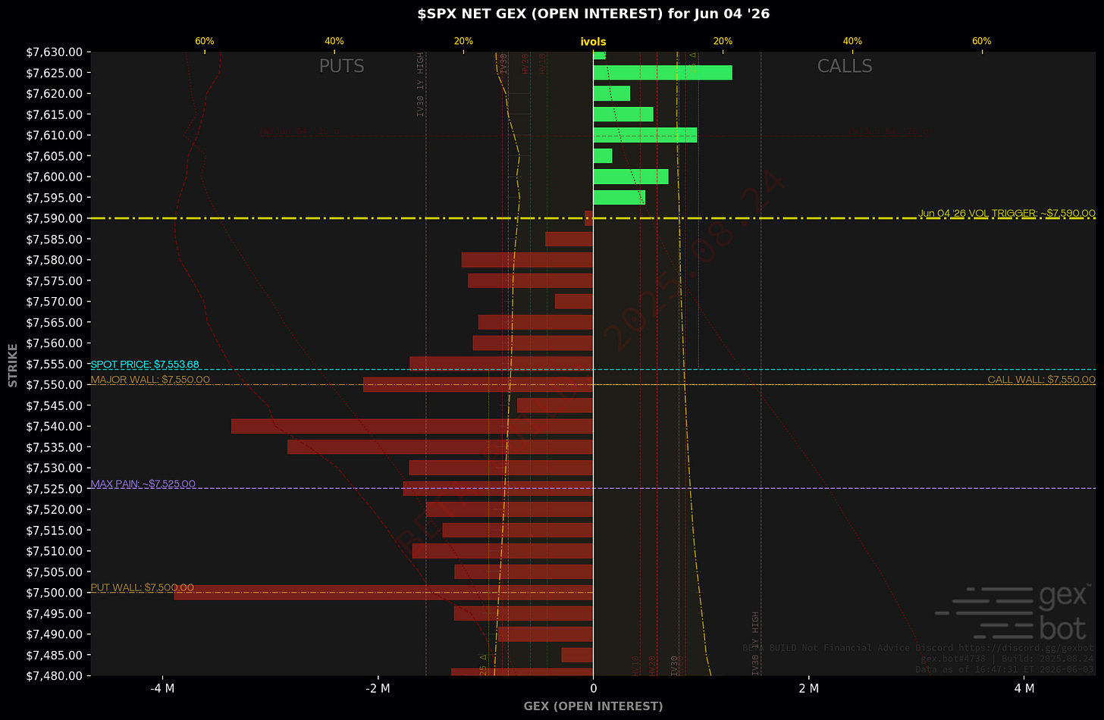
Task: Select the small green bar at $7,605.00
Action: coord(603,156)
